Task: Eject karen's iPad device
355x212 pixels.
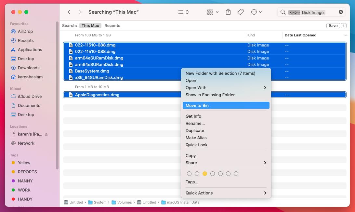Action: point(46,134)
